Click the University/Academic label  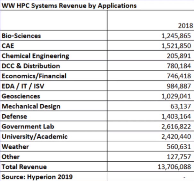point(35,137)
